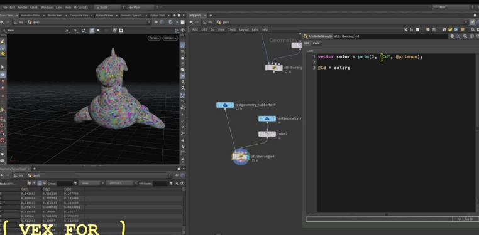Image resolution: width=479 pixels, height=235 pixels.
Task: Open the network editor Tools menu
Action: coord(232,29)
